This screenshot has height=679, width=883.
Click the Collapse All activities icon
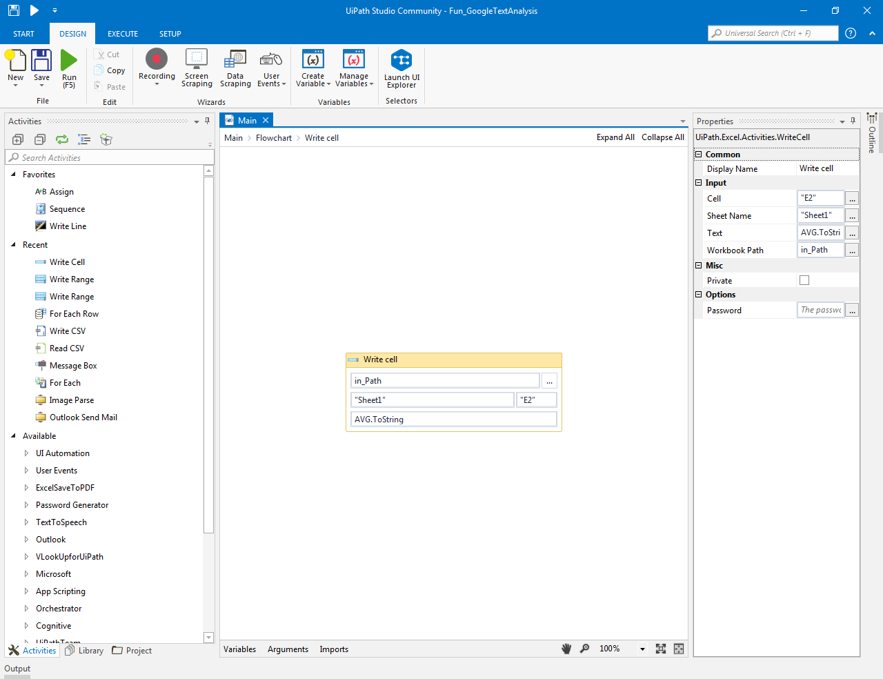[x=40, y=139]
